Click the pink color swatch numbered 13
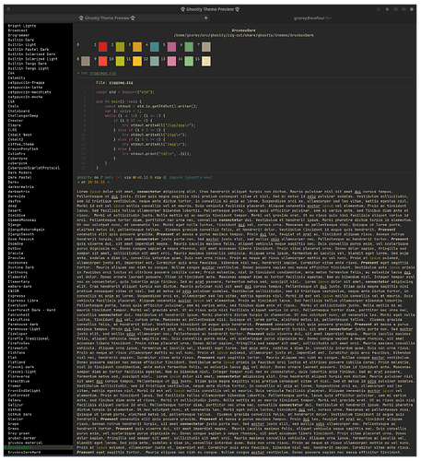Image resolution: width=421 pixels, height=461 pixels. click(x=171, y=61)
